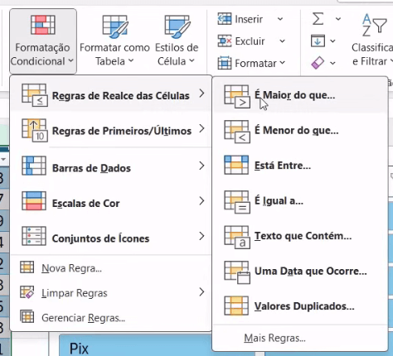
Task: Open the Estilos de Célula gallery
Action: pos(177,41)
